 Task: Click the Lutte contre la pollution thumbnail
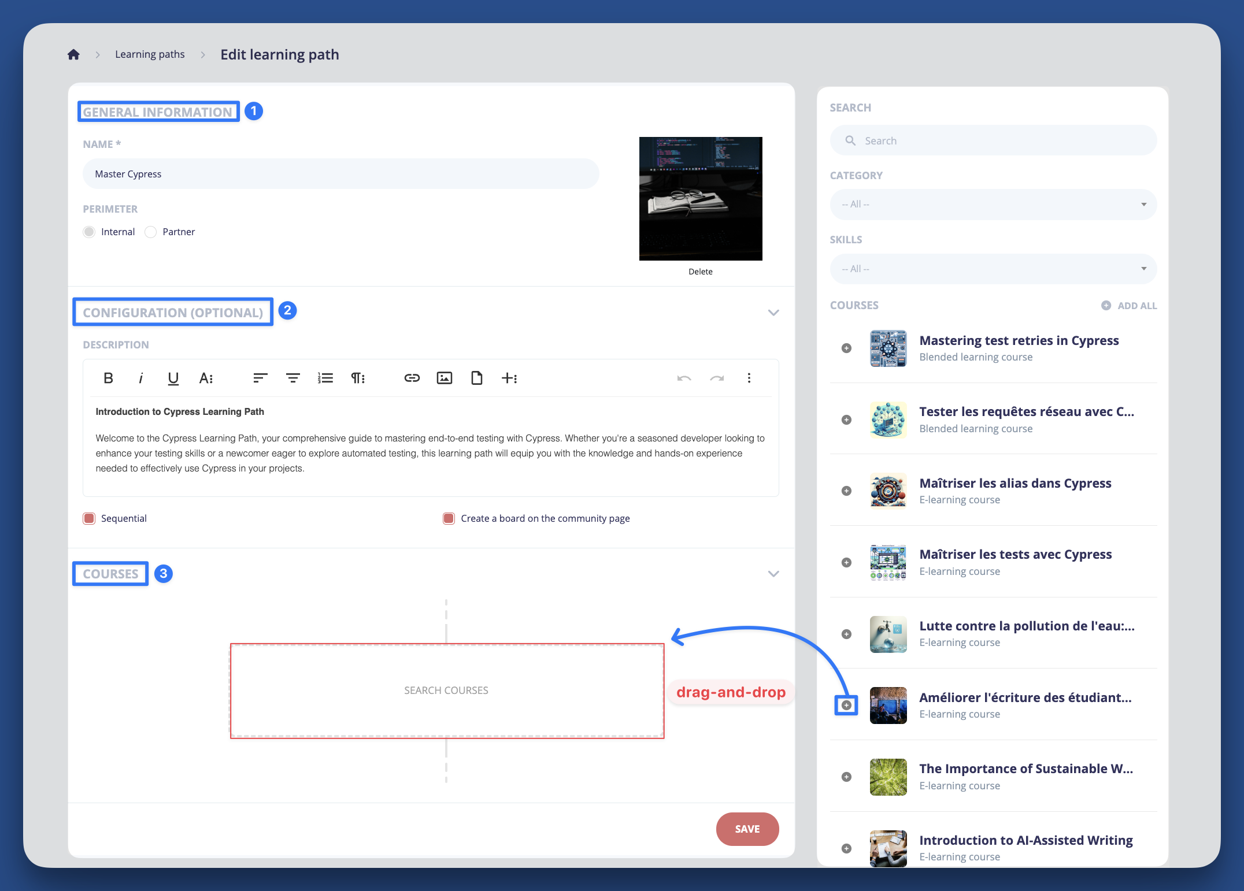click(x=888, y=634)
